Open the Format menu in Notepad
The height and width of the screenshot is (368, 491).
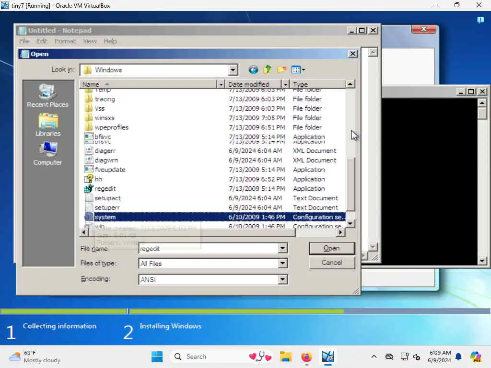click(x=65, y=41)
